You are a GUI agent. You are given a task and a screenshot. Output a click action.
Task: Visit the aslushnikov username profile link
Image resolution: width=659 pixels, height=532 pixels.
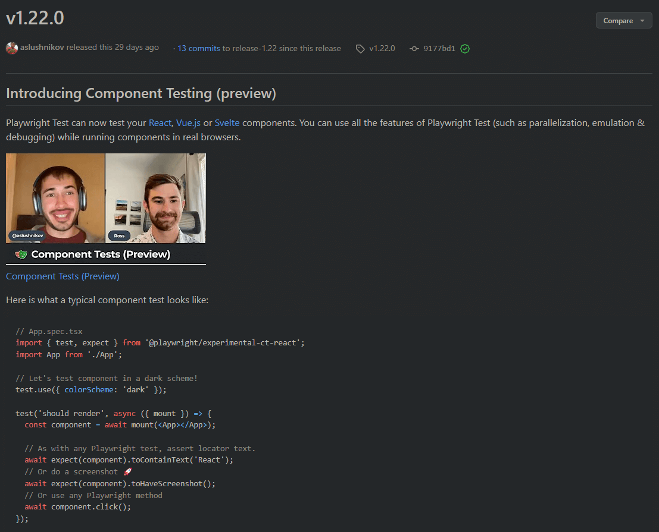coord(42,48)
